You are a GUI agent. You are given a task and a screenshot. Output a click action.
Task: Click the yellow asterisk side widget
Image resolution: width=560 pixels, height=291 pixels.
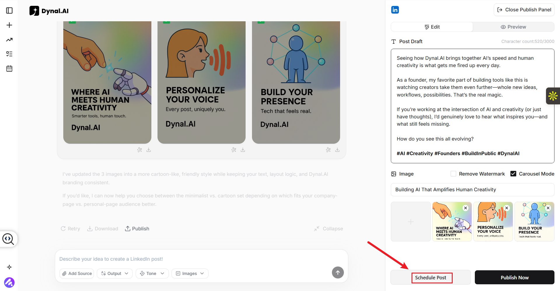[553, 96]
